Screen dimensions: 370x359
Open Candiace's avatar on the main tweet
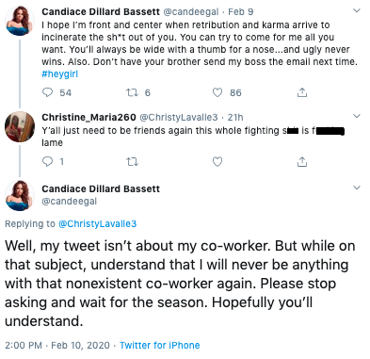[20, 195]
